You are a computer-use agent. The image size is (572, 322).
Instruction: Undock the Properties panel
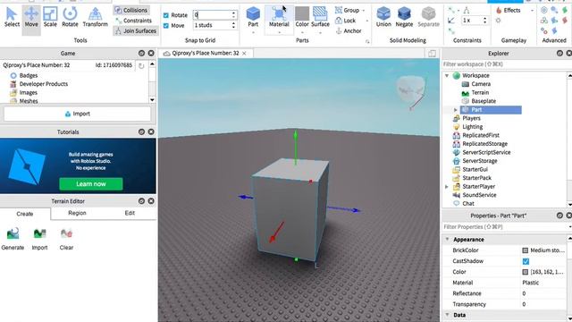coord(559,216)
